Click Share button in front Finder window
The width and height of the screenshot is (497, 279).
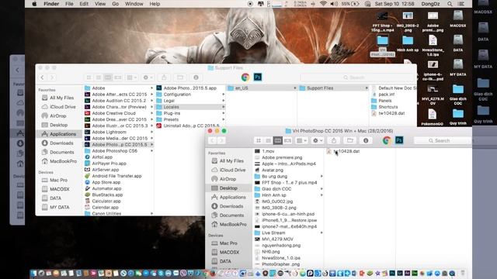pyautogui.click(x=334, y=140)
